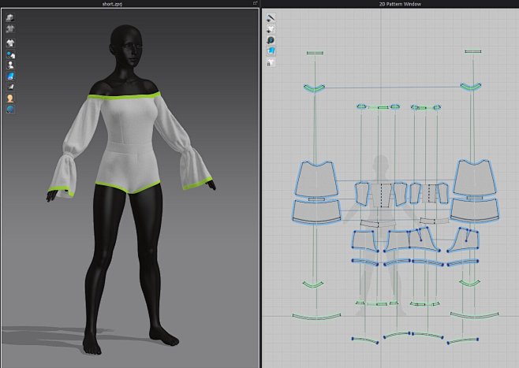
Task: Click the undock button of the 3D window
Action: (x=255, y=4)
